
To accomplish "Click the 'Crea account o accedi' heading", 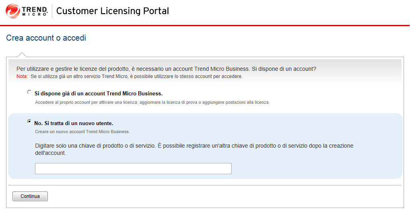I will coord(46,38).
